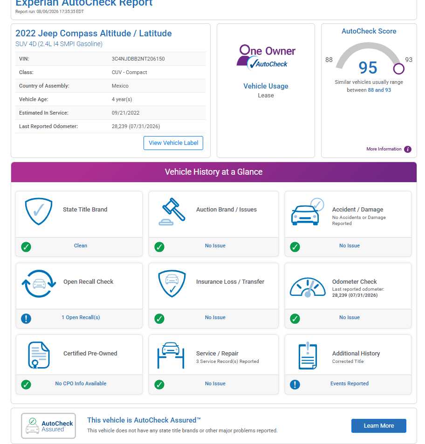Screen dimensions: 425x444
Task: Click the Open Recall Check circular arrows icon
Action: tap(39, 283)
